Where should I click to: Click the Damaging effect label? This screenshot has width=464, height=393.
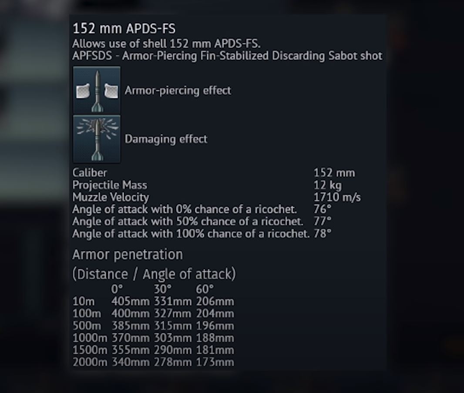[166, 139]
